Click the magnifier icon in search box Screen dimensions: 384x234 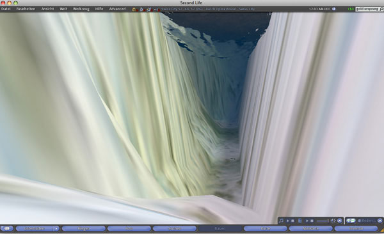tap(381, 9)
